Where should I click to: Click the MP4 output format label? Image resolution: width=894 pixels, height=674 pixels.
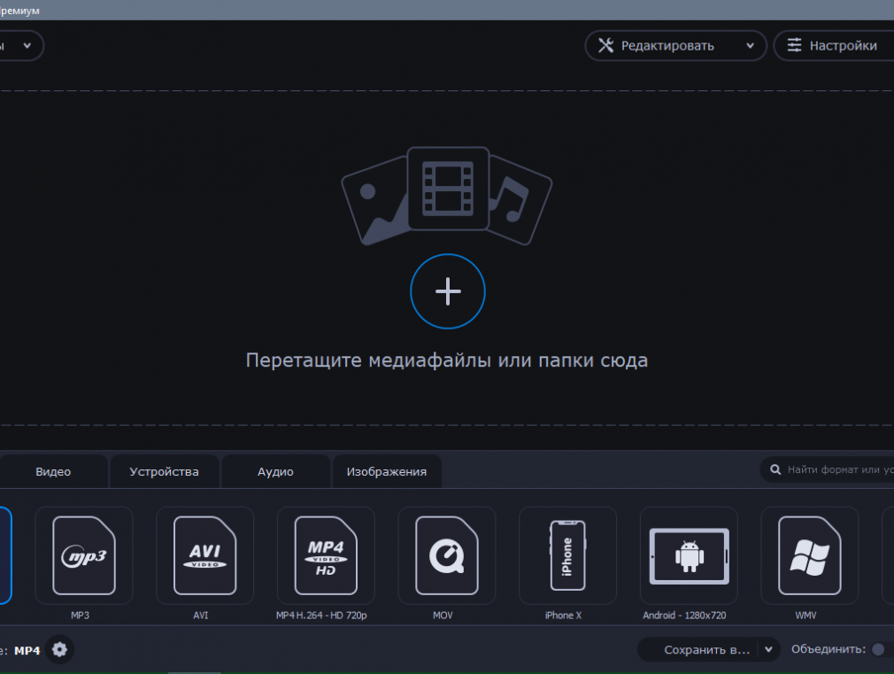pyautogui.click(x=27, y=651)
